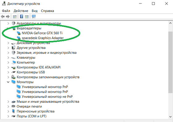Select the spacedesk Graphics Adapter icon

tap(19, 38)
